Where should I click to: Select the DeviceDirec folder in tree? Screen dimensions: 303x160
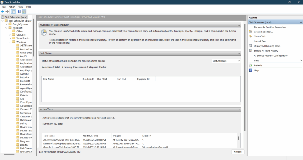click(26, 134)
